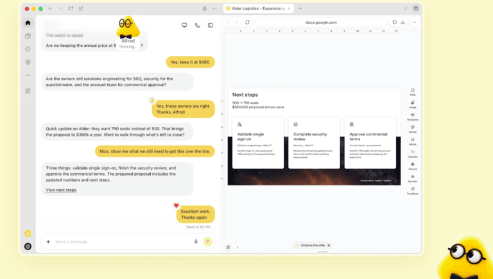Dismiss the "Enhance this slide" pill
Screen dimensions: 493x279
click(x=329, y=246)
